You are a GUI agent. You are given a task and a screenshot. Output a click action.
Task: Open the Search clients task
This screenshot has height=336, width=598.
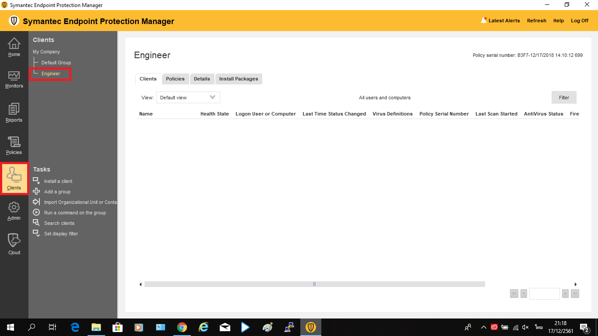coord(59,223)
